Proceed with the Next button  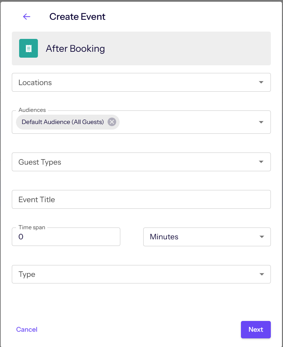click(256, 330)
